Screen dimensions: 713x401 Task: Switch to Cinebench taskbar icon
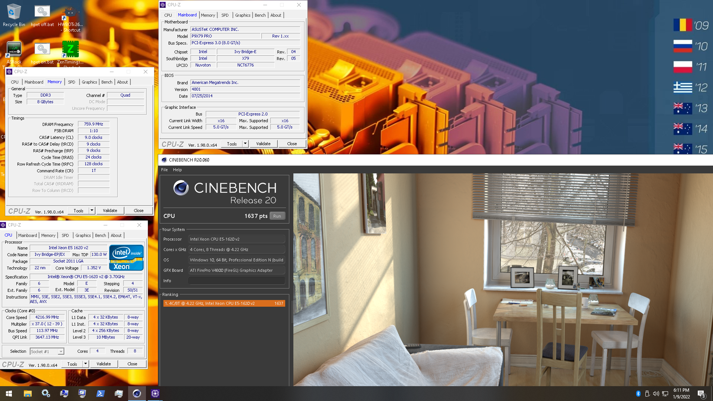point(137,394)
